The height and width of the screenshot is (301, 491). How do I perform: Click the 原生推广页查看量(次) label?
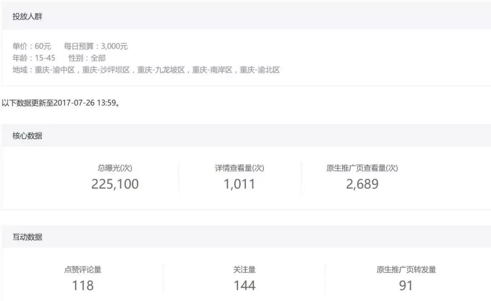pyautogui.click(x=362, y=168)
